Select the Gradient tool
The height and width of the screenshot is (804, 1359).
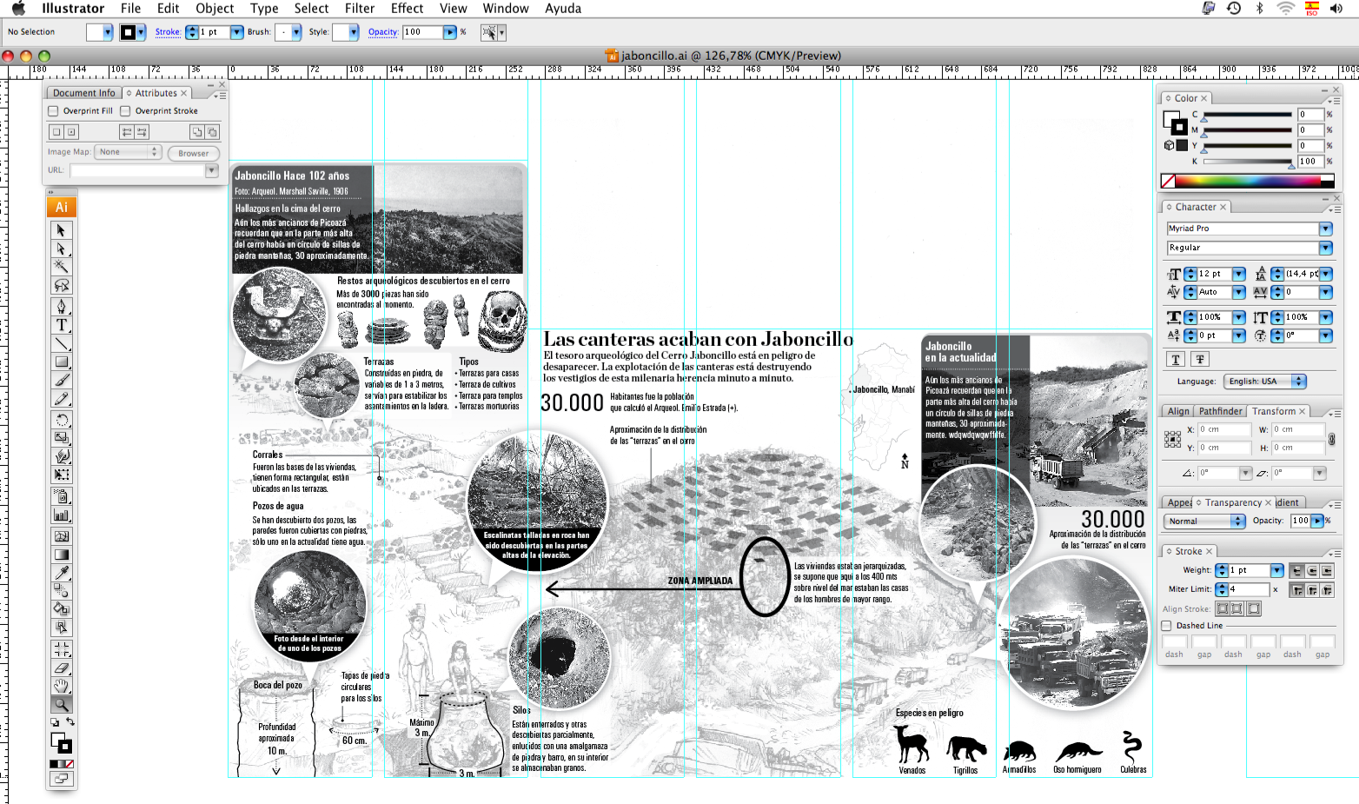pyautogui.click(x=61, y=555)
